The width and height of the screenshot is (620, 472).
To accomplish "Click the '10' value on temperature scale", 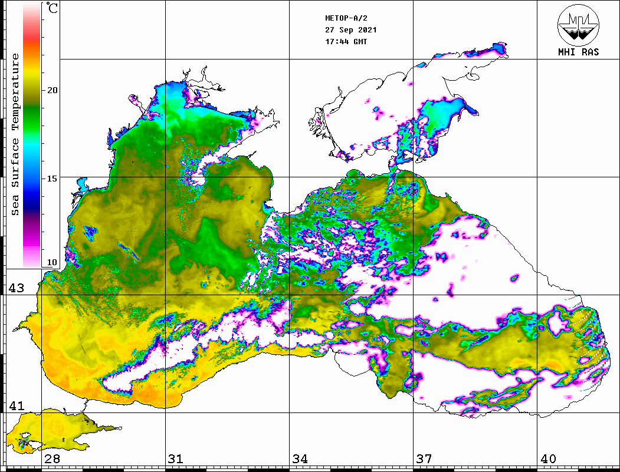I will pyautogui.click(x=52, y=262).
